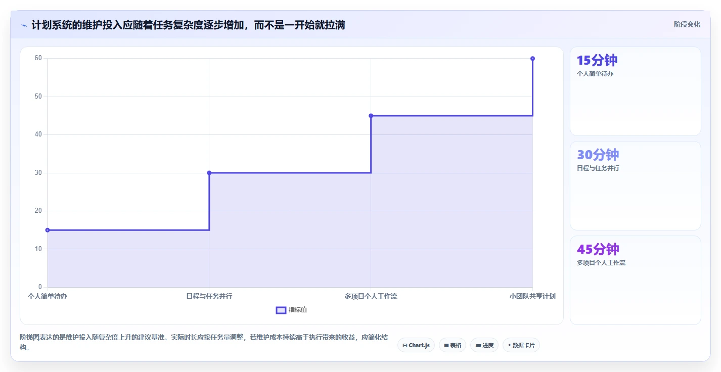Select the 45分钟 data card
Image resolution: width=721 pixels, height=372 pixels.
coord(636,281)
